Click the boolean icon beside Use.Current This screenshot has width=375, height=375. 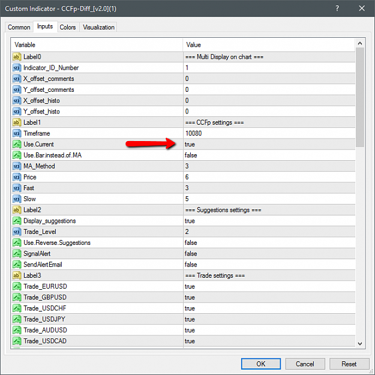pyautogui.click(x=17, y=145)
